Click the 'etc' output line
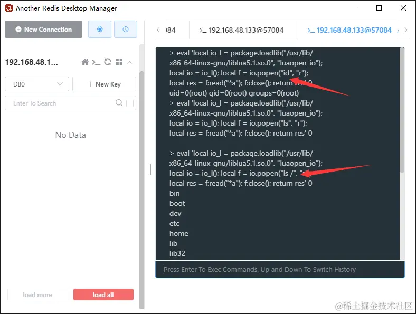The image size is (416, 314). click(x=174, y=224)
